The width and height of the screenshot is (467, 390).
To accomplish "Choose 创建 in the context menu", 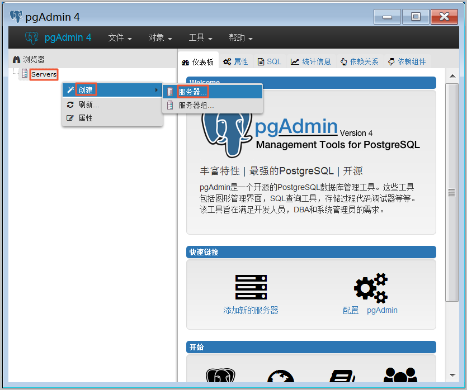I will point(112,90).
